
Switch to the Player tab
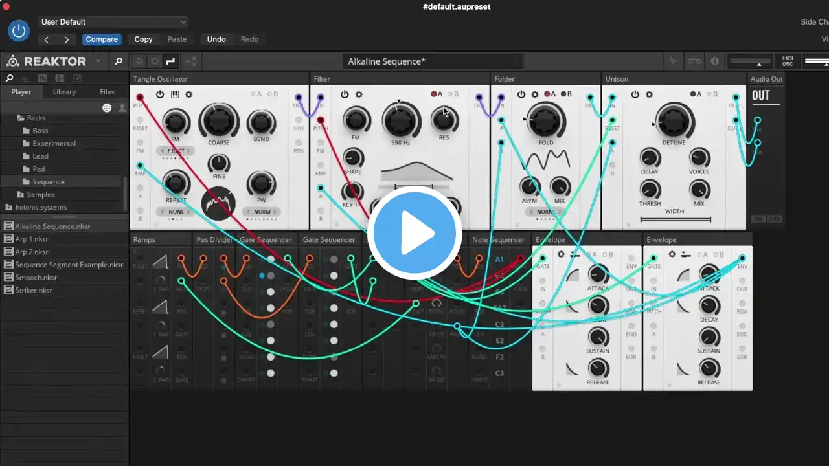click(21, 92)
